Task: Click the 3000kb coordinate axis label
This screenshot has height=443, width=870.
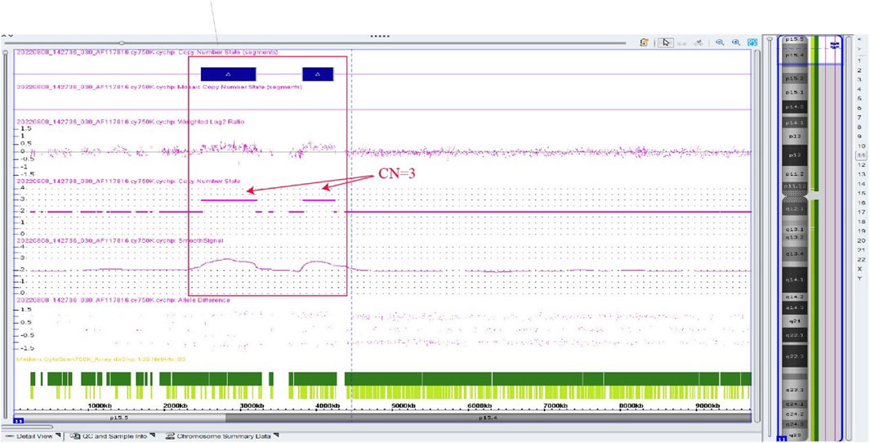Action: click(x=250, y=405)
